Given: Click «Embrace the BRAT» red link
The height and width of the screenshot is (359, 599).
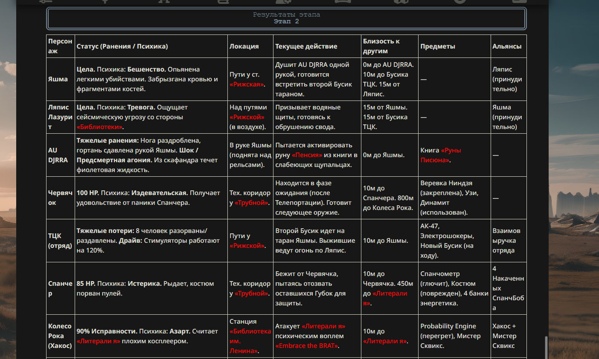Looking at the screenshot, I should point(307,346).
